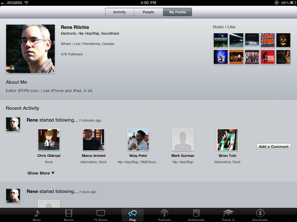Open Eminem Curtain Call album cover
The width and height of the screenshot is (297, 222).
pyautogui.click(x=221, y=40)
